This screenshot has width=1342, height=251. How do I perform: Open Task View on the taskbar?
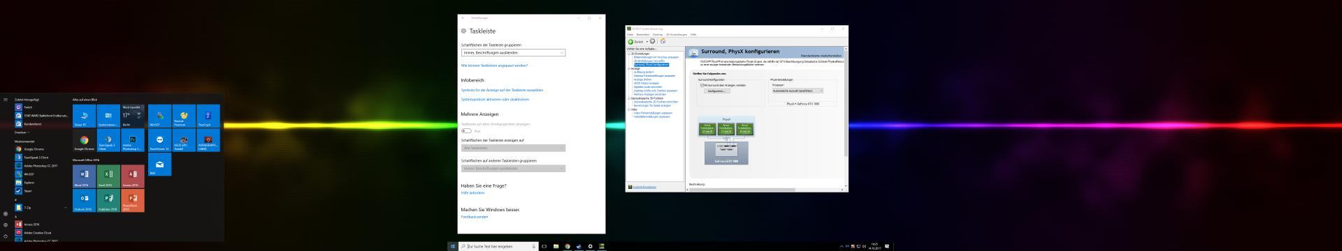(x=544, y=246)
